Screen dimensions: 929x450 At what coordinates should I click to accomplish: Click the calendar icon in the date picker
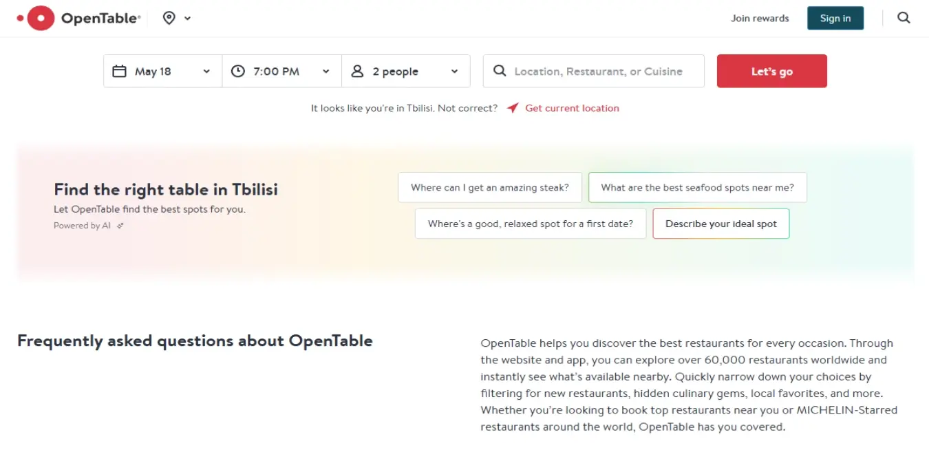click(x=119, y=71)
